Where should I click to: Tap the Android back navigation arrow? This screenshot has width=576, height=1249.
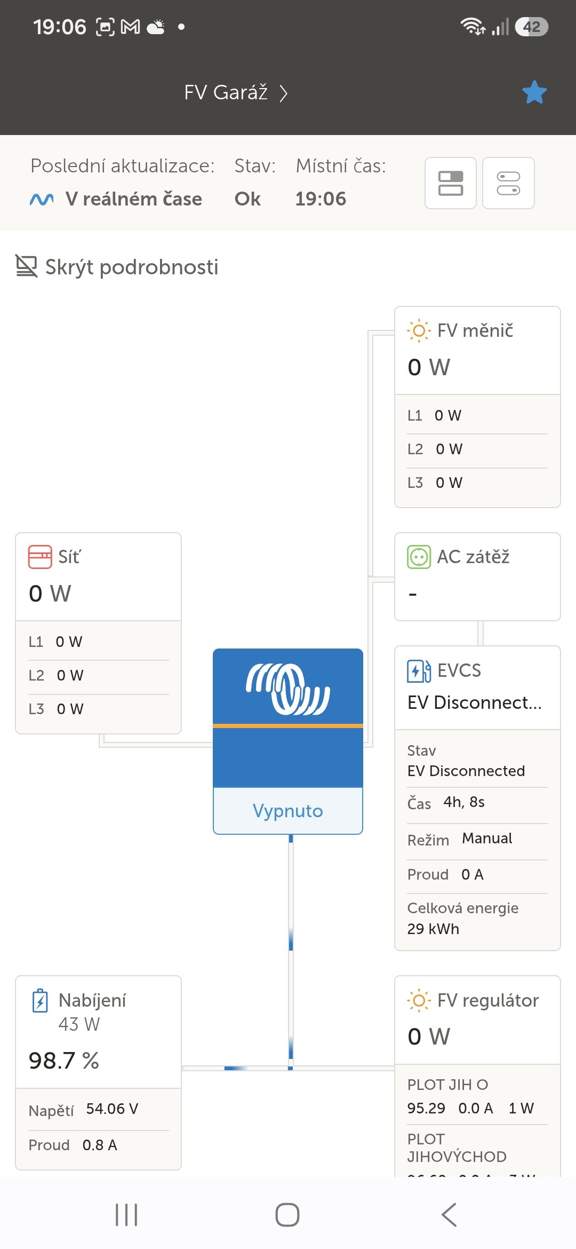coord(449,1215)
